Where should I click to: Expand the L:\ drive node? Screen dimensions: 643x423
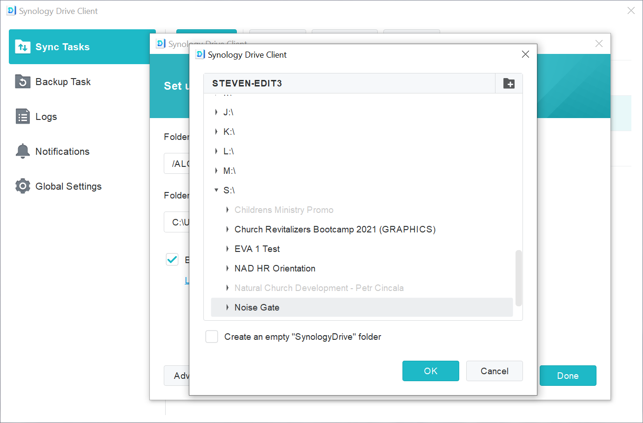point(216,151)
